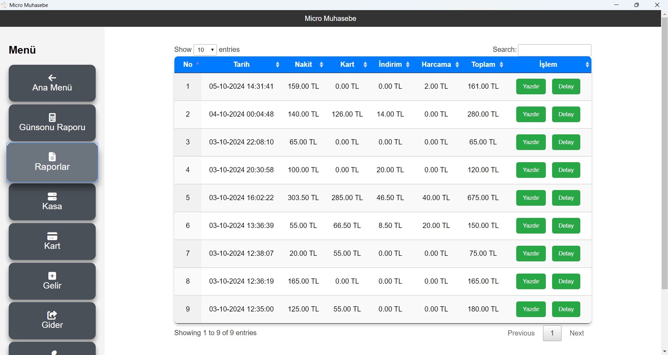Screen dimensions: 668x355
Task: Open Günsonu Raporu calculator icon
Action: [52, 117]
